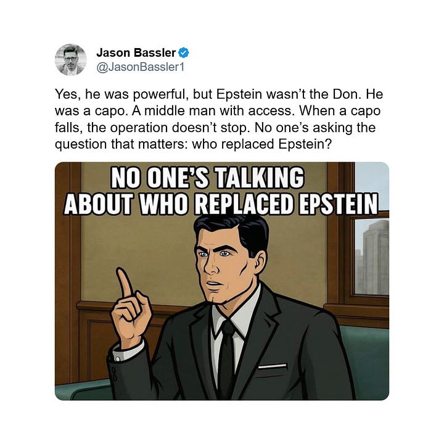Viewport: 444px width, 444px height.
Task: Click the 'NO ONE'S TALKING' caption line
Action: [207, 178]
